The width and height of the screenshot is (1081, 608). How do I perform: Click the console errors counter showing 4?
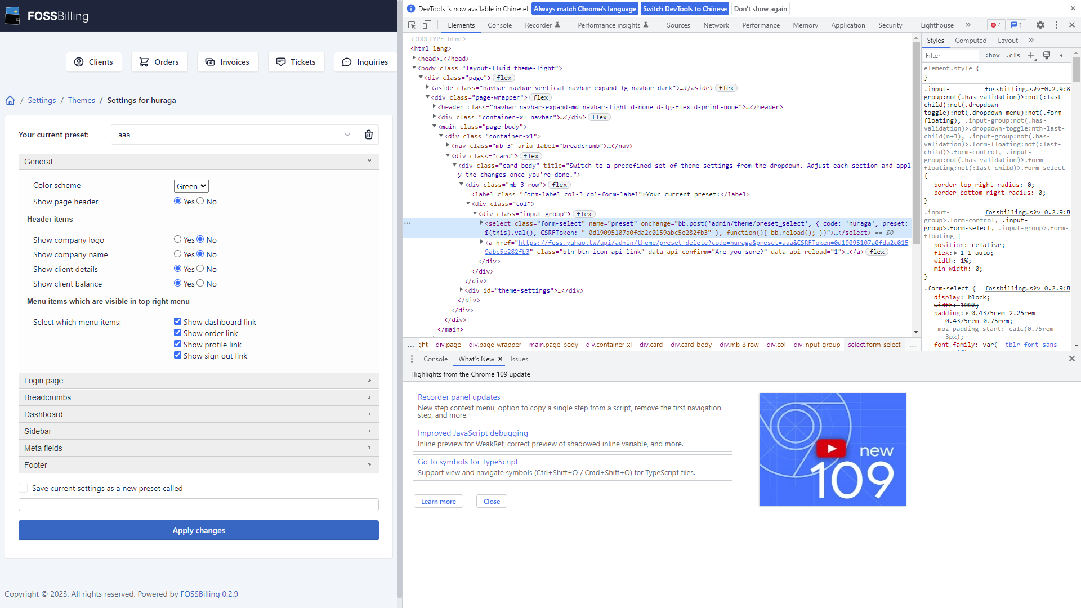coord(995,25)
